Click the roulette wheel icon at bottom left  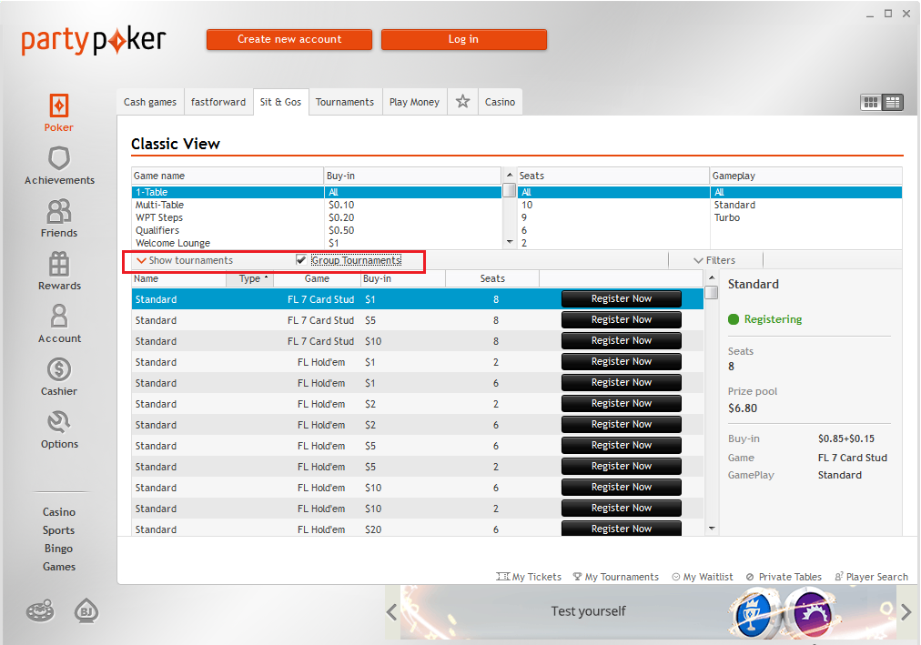(x=40, y=611)
